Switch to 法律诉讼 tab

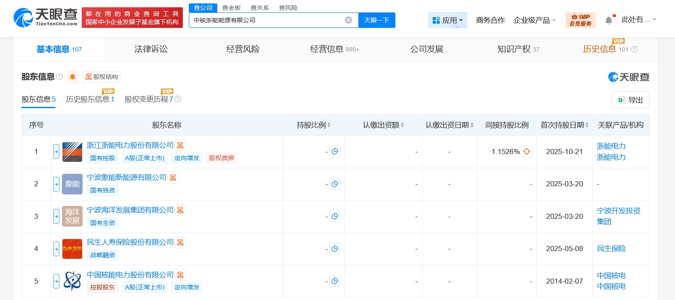pyautogui.click(x=151, y=49)
